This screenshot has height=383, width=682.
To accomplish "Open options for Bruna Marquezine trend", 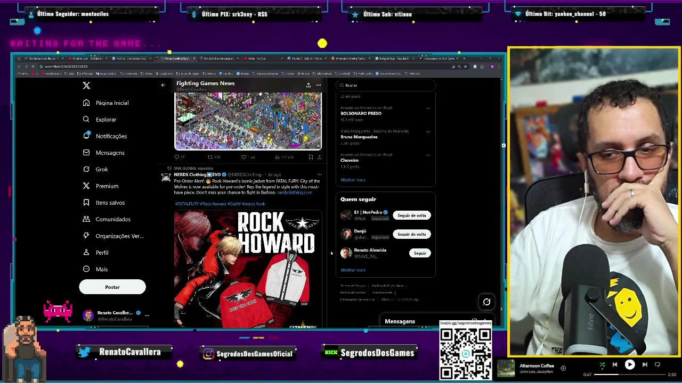I will [x=428, y=131].
